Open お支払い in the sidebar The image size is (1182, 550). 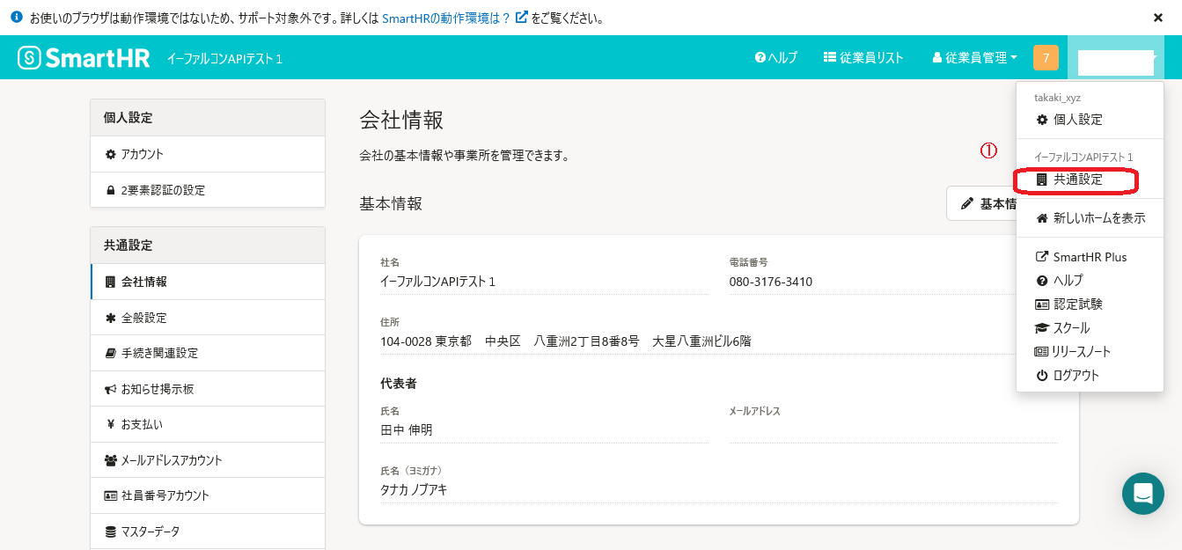tap(208, 424)
